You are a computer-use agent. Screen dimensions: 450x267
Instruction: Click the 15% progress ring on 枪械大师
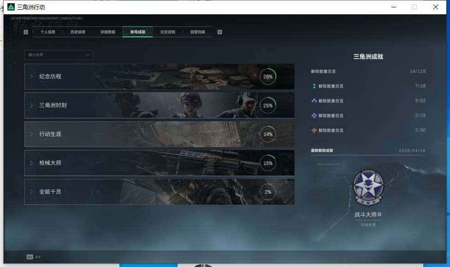(x=268, y=163)
